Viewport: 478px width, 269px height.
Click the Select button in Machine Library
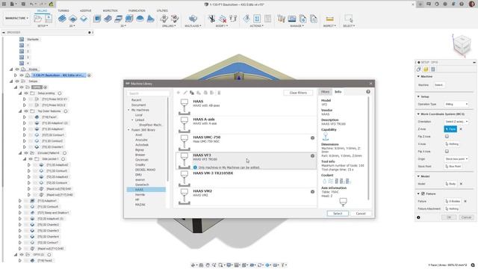pyautogui.click(x=338, y=214)
